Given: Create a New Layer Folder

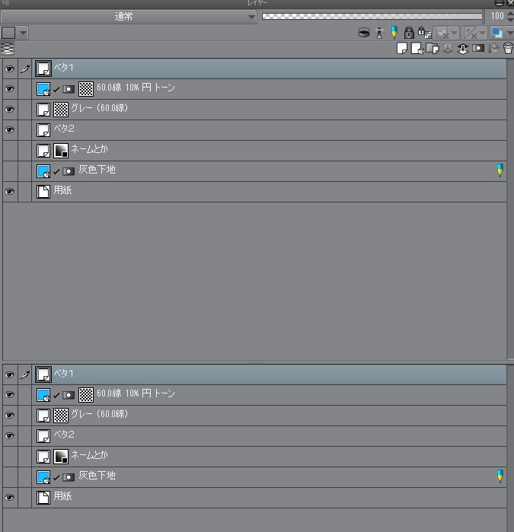Looking at the screenshot, I should click(433, 49).
